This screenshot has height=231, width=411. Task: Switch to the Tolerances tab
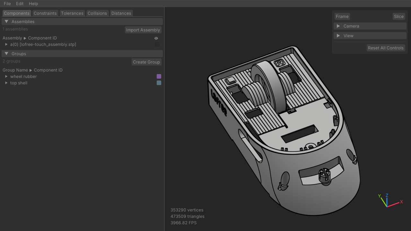tap(72, 13)
